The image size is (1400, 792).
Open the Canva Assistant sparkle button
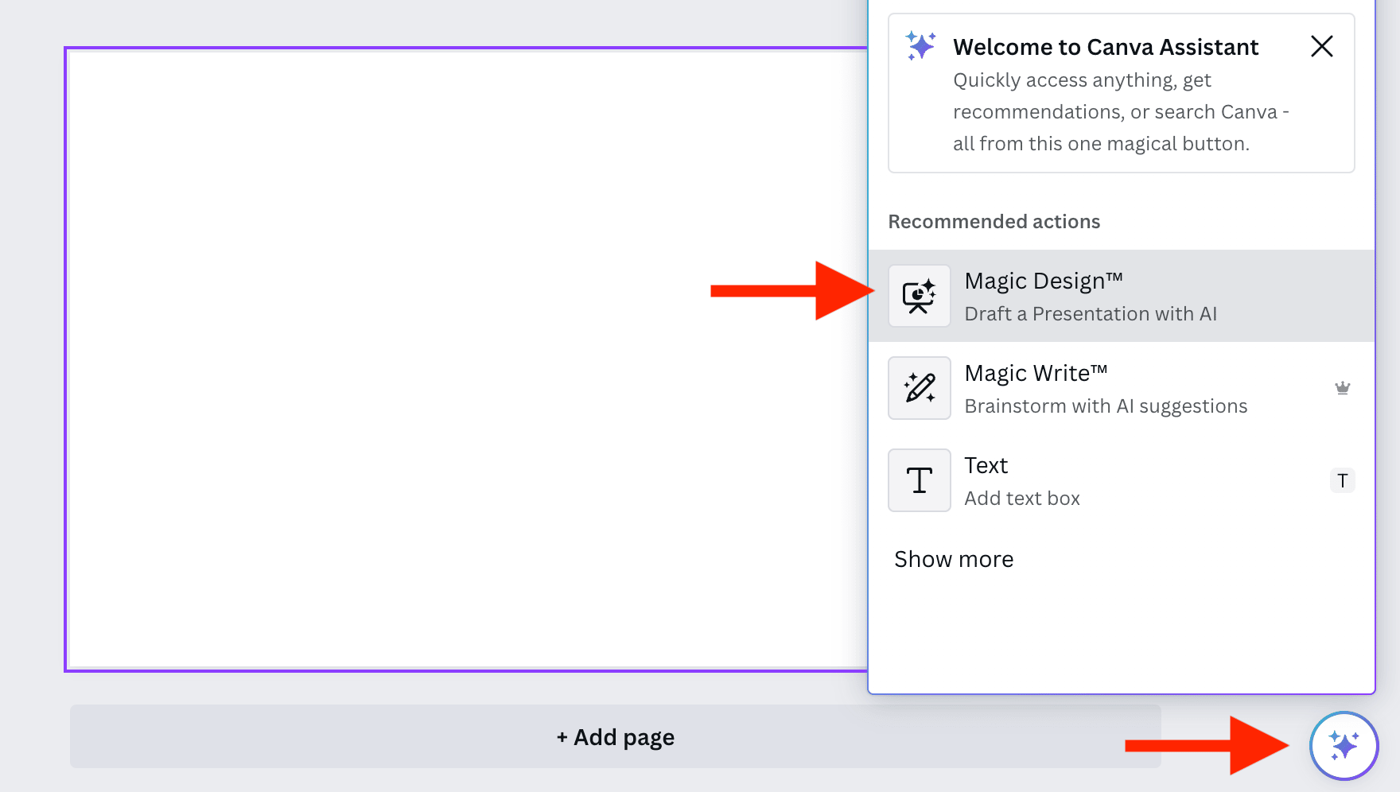coord(1344,746)
